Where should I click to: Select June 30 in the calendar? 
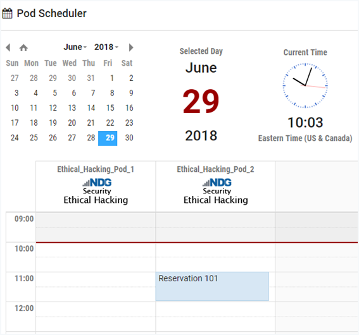[x=129, y=138]
